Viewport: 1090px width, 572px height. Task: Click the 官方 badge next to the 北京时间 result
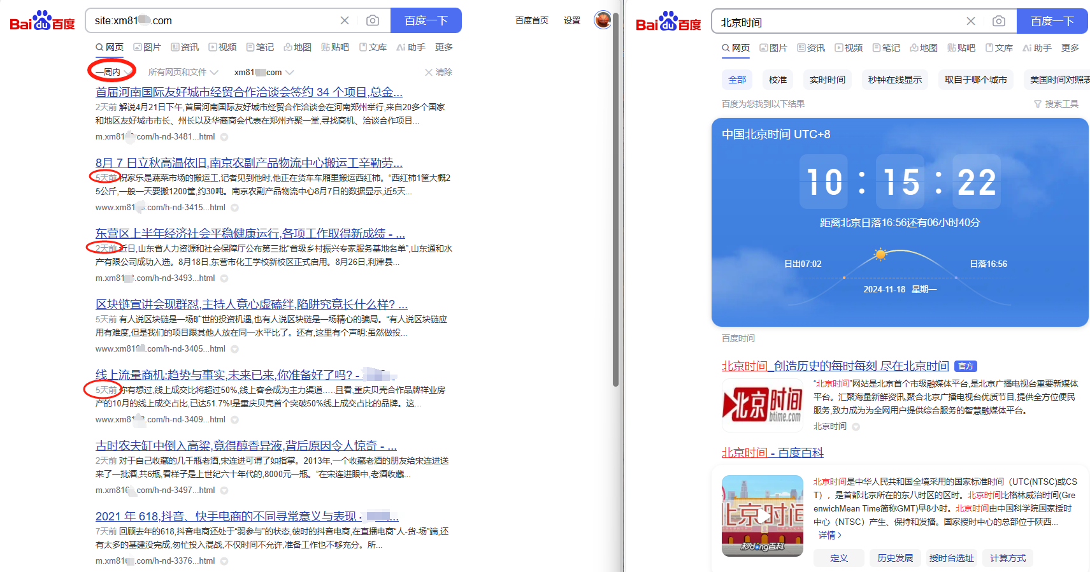tap(966, 366)
